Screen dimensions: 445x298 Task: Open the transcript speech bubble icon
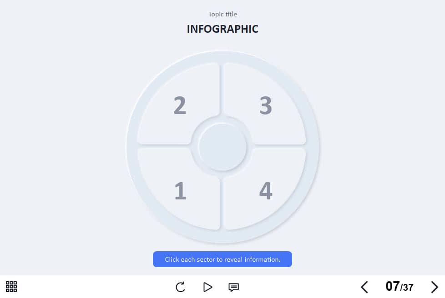233,287
